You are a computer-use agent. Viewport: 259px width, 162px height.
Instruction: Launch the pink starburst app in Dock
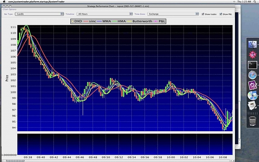coord(252,55)
